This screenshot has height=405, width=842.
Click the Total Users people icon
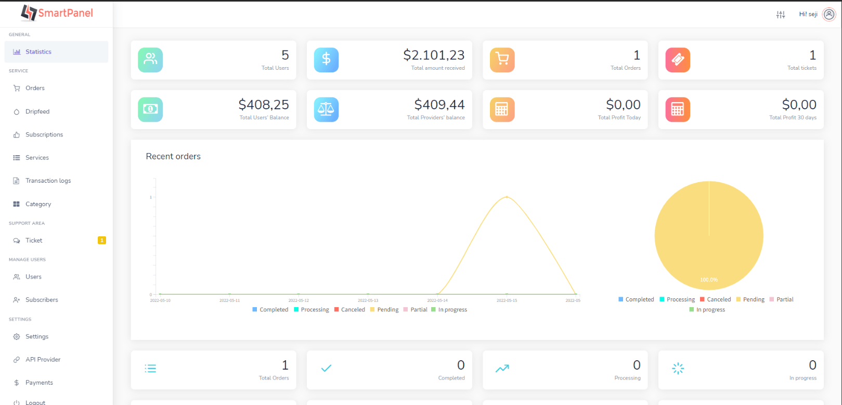pyautogui.click(x=150, y=60)
